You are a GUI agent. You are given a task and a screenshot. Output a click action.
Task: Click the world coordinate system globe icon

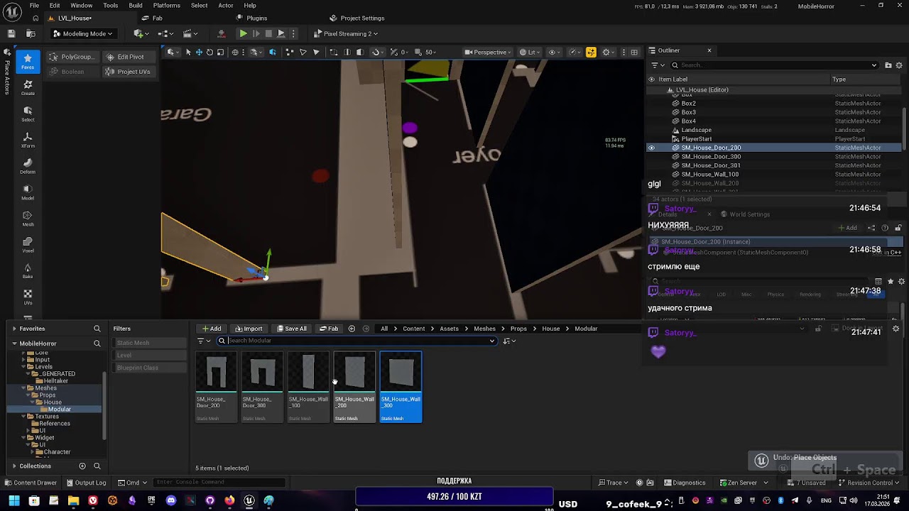[x=235, y=52]
